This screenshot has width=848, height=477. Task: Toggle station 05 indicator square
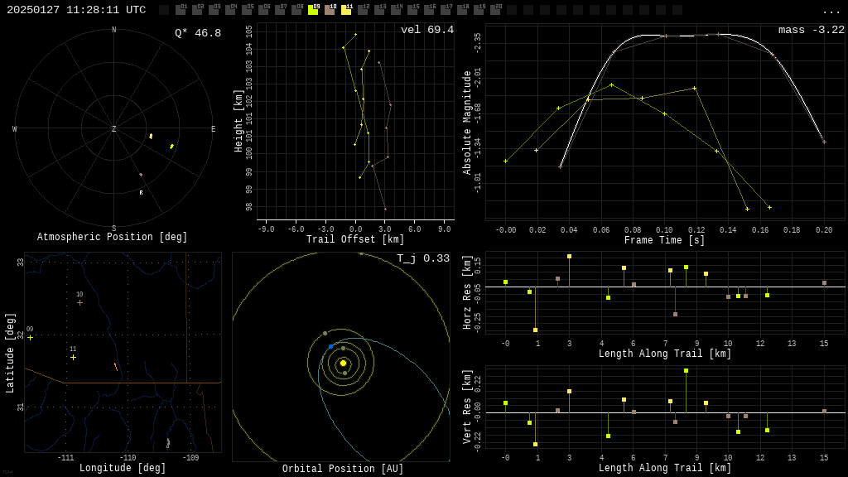click(x=247, y=10)
